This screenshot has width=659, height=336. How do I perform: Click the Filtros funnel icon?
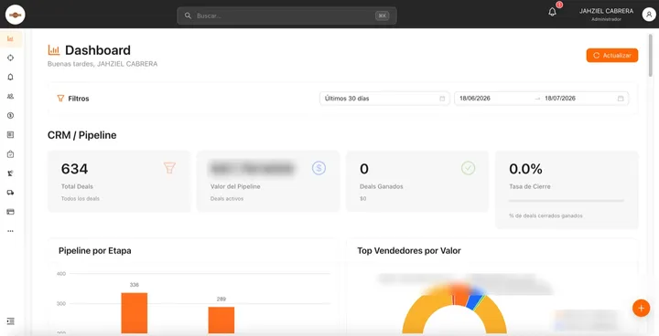60,99
